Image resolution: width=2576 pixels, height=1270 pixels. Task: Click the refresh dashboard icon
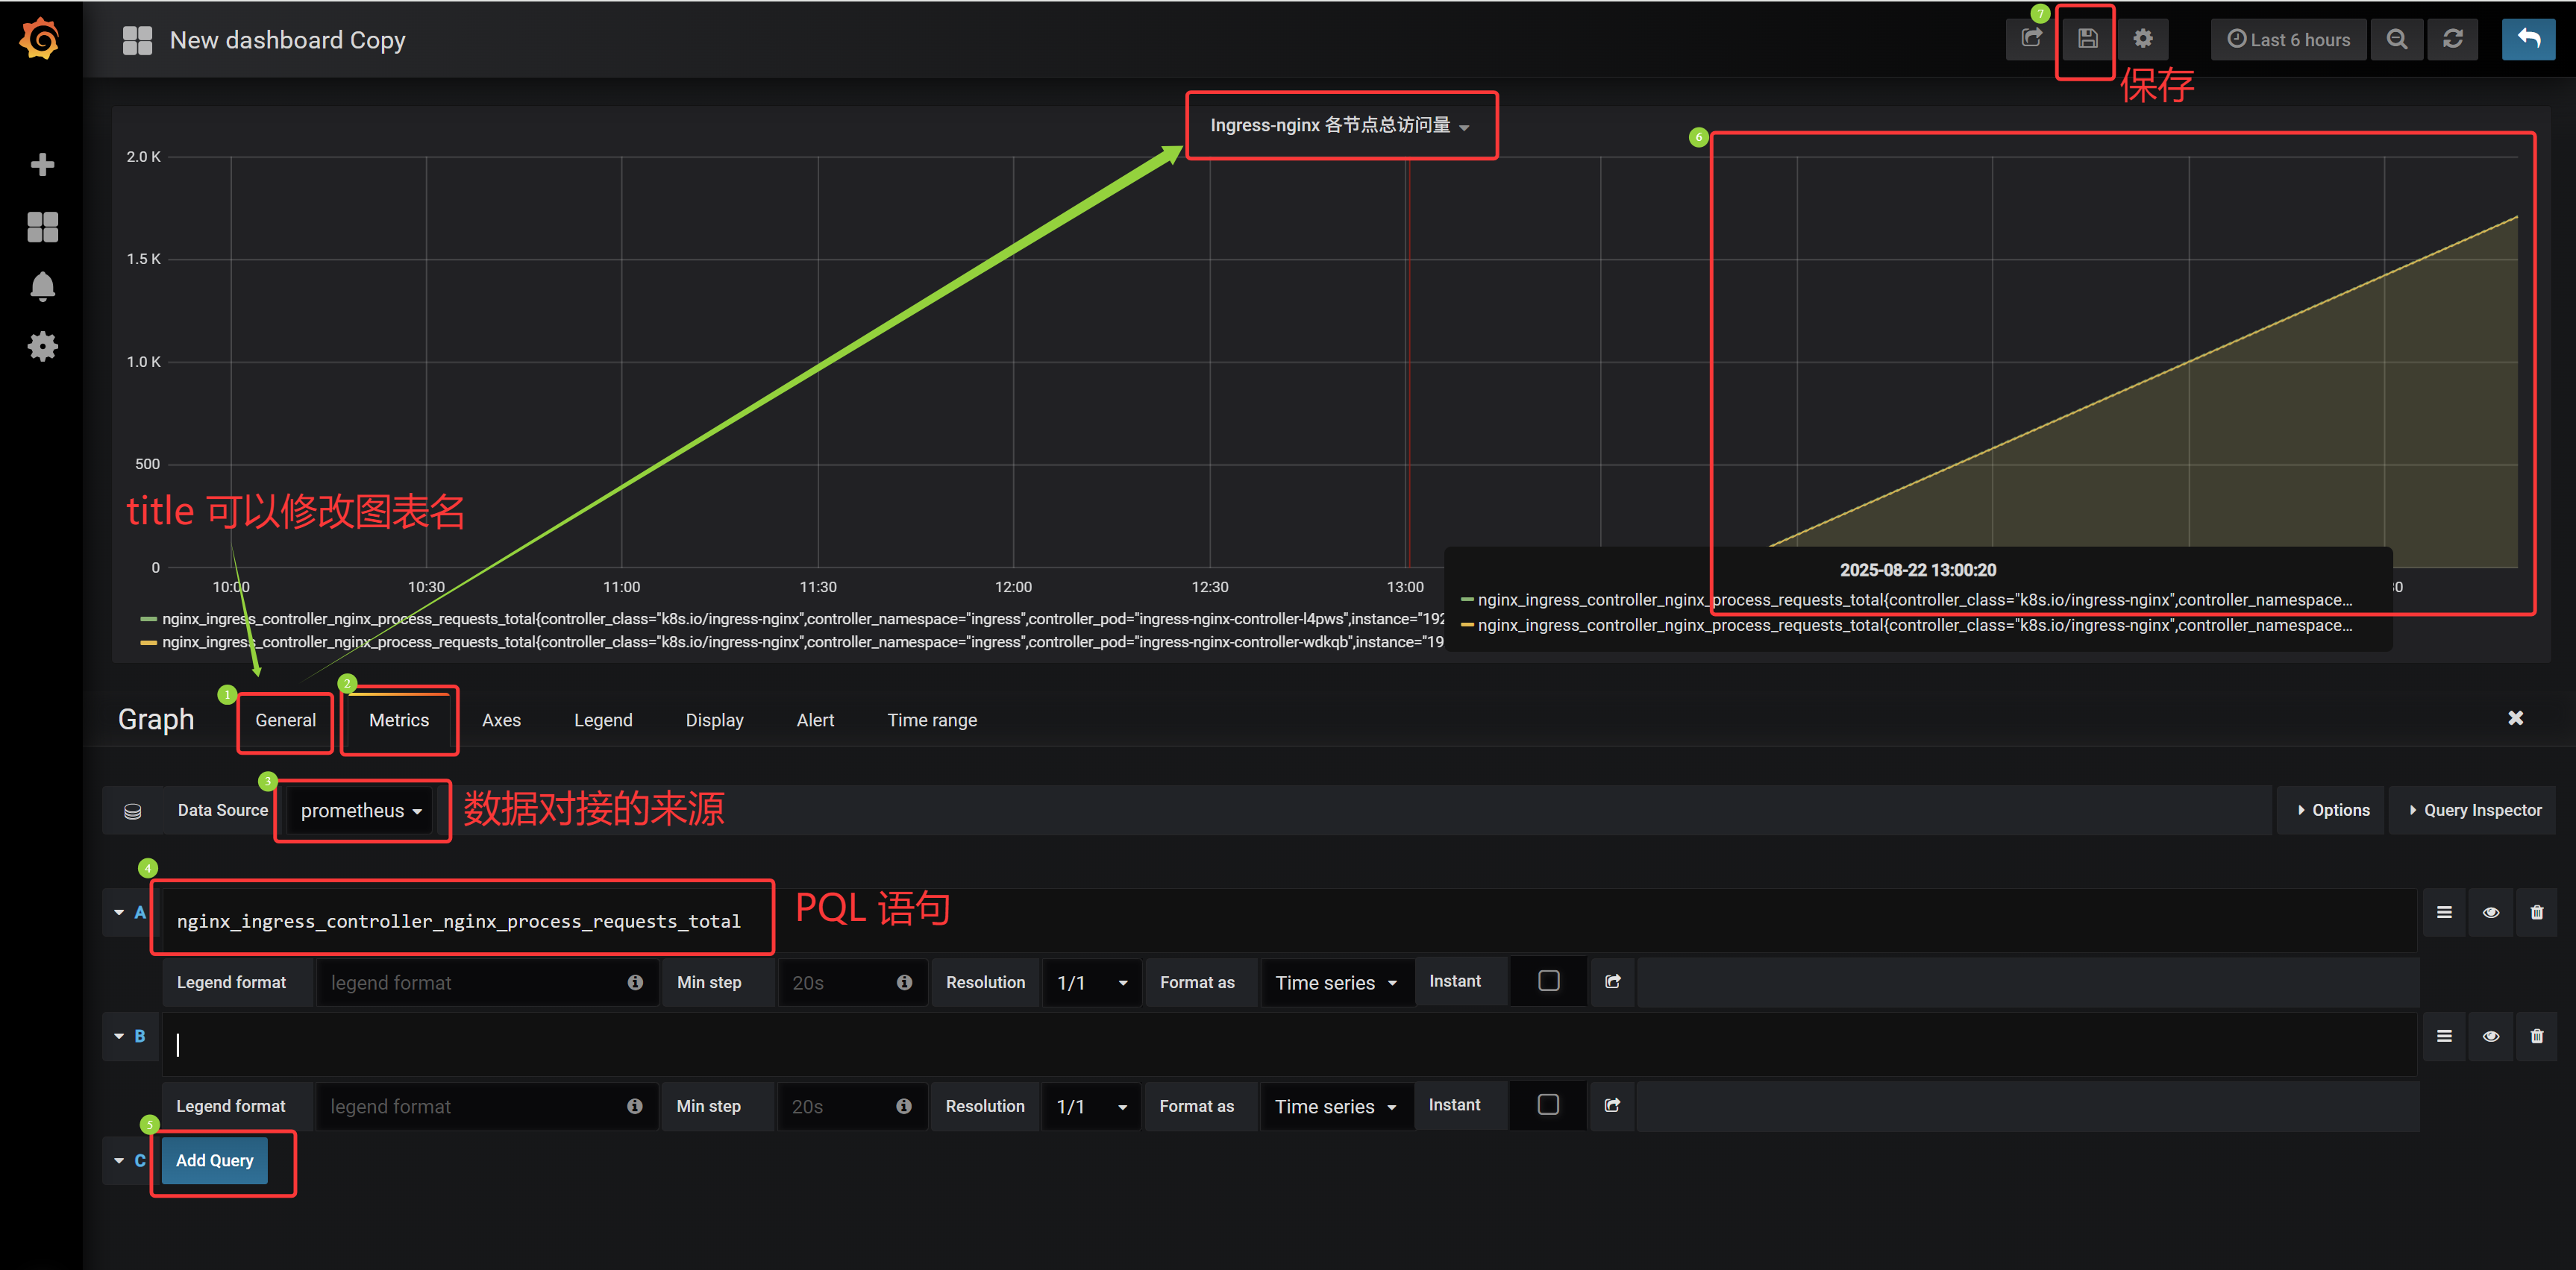[x=2452, y=39]
